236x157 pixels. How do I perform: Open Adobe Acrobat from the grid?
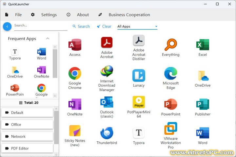click(x=107, y=48)
